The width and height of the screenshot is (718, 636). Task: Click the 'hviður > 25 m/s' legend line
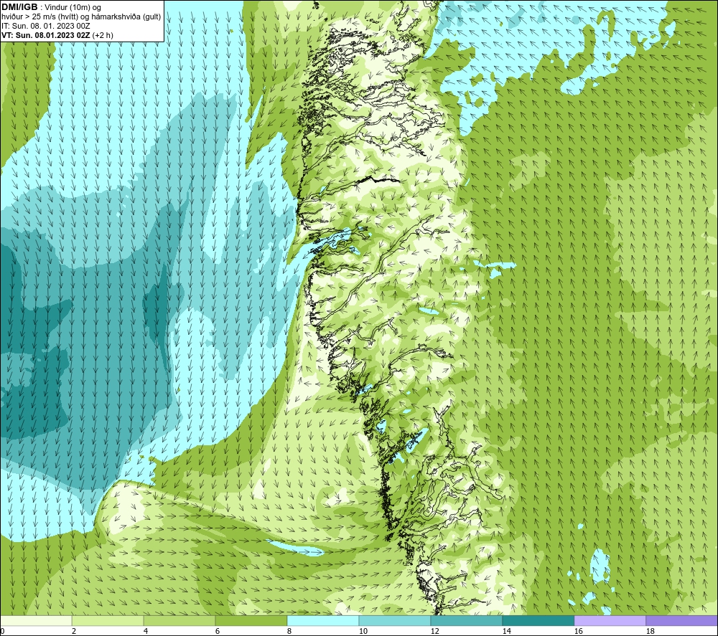[81, 17]
